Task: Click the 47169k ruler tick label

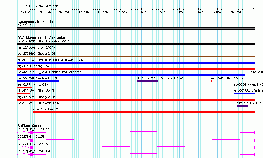Action: pyautogui.click(x=236, y=12)
